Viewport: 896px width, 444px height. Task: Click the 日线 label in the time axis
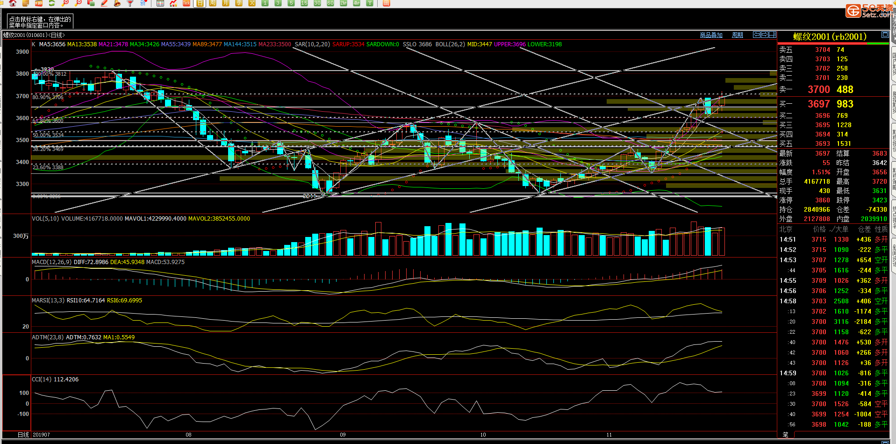click(23, 435)
